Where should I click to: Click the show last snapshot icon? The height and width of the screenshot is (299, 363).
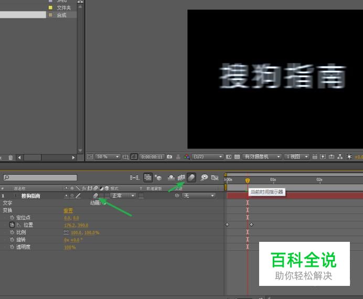pyautogui.click(x=178, y=157)
